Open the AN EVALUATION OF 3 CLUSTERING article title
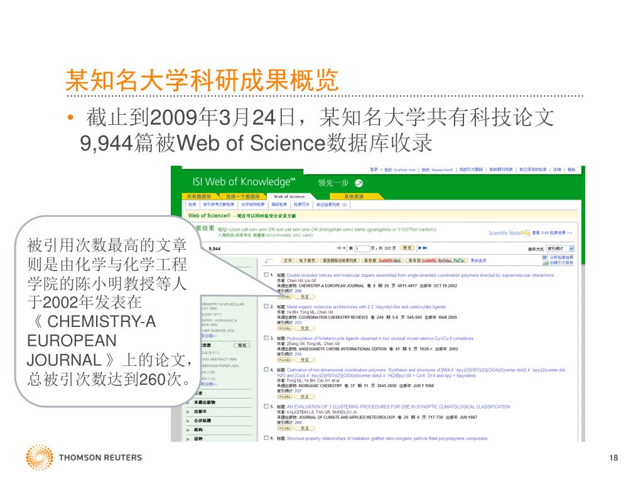Image resolution: width=643 pixels, height=482 pixels. [x=398, y=407]
